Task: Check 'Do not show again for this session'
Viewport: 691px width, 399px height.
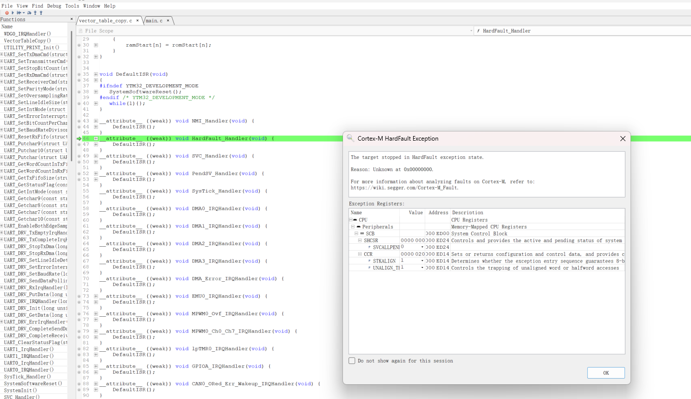Action: pyautogui.click(x=352, y=361)
